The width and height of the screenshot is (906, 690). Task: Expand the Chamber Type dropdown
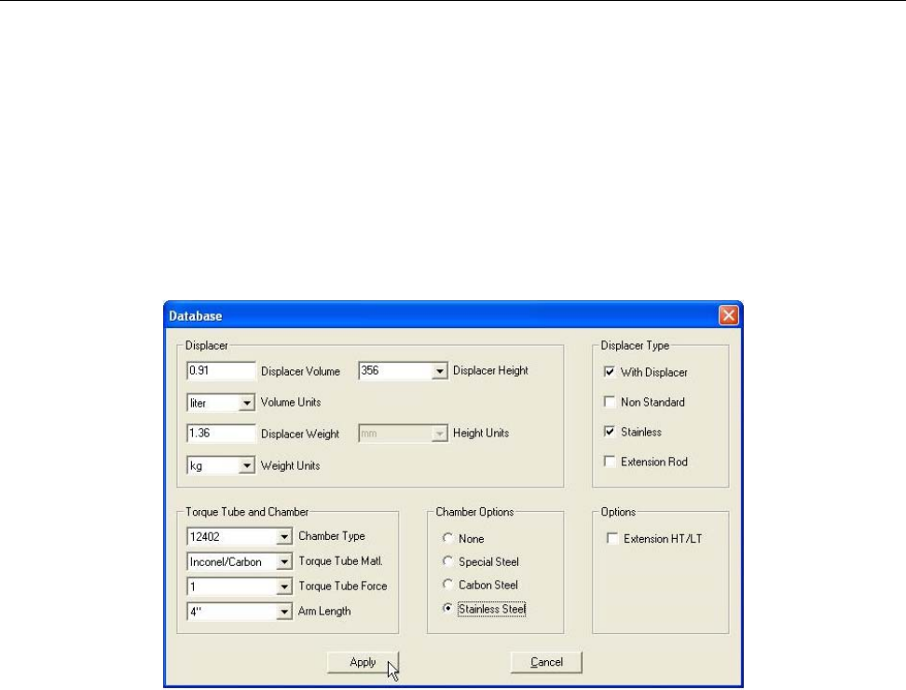283,537
